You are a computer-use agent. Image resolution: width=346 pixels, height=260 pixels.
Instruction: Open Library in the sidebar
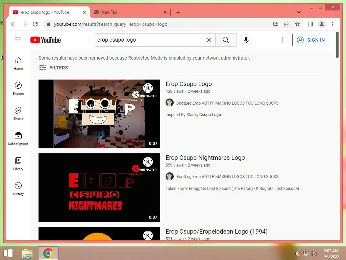point(18,164)
